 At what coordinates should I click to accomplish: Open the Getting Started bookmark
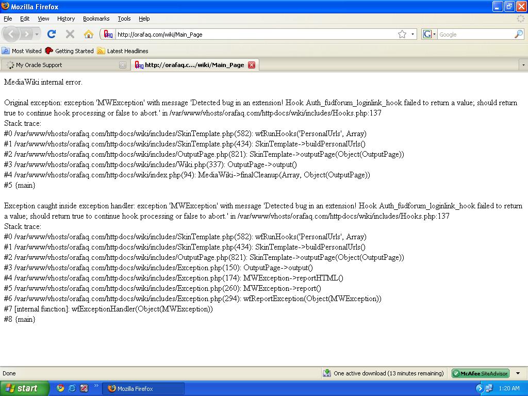[69, 51]
